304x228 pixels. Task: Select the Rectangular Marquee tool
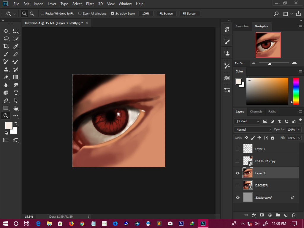click(x=16, y=31)
